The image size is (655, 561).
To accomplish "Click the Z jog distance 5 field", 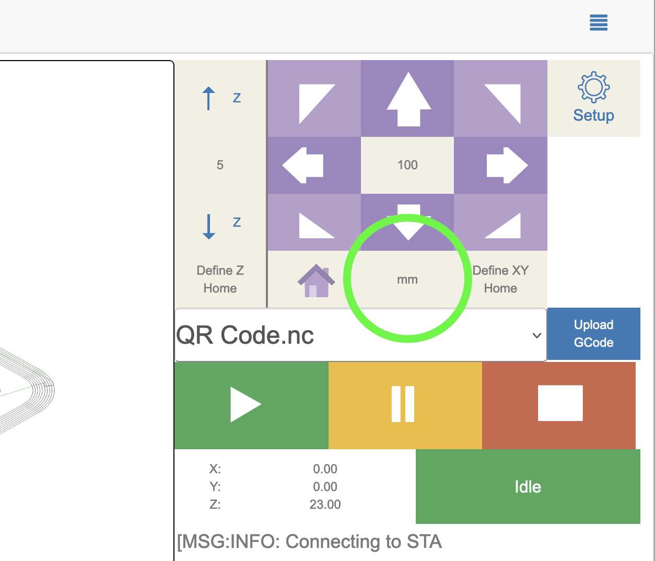I will (x=220, y=166).
